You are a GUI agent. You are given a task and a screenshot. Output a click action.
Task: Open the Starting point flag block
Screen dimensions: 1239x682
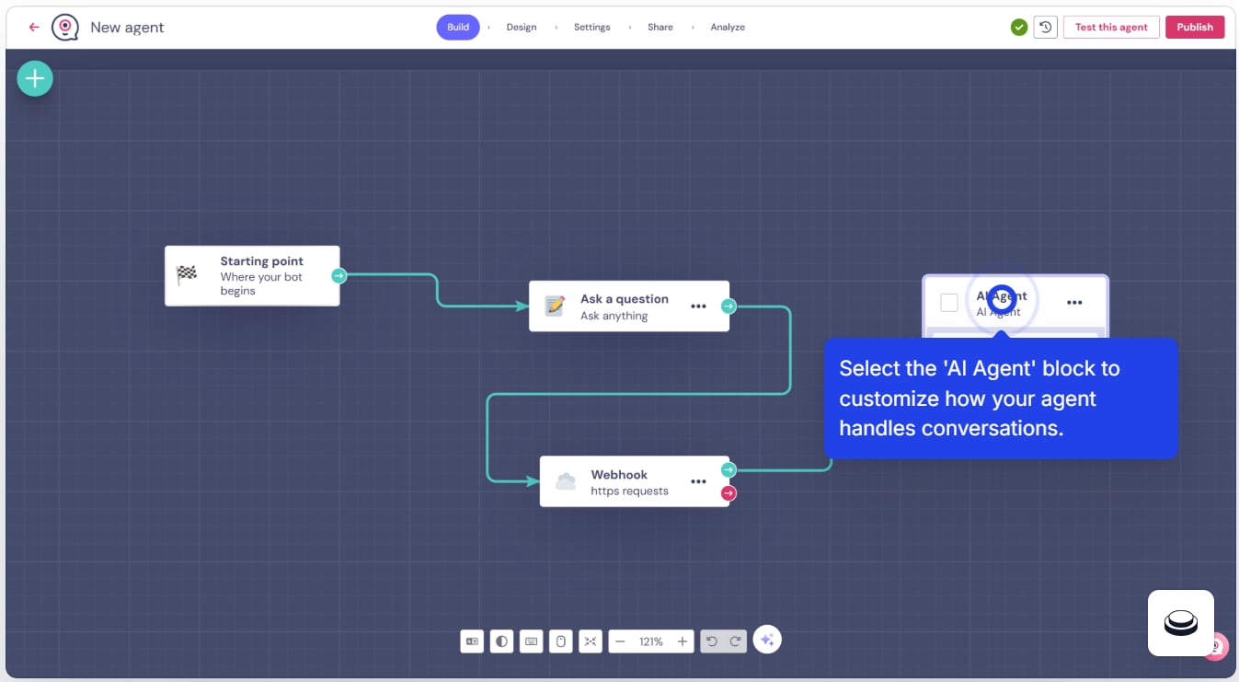point(252,275)
